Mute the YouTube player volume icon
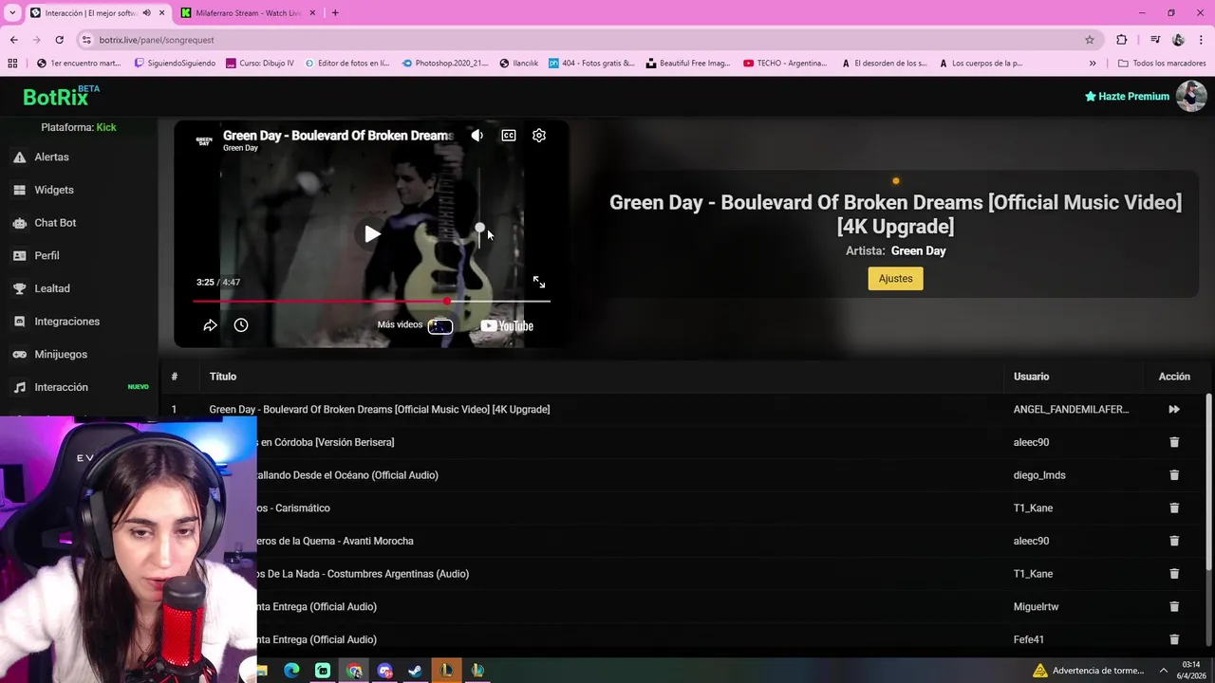This screenshot has width=1215, height=683. click(477, 136)
